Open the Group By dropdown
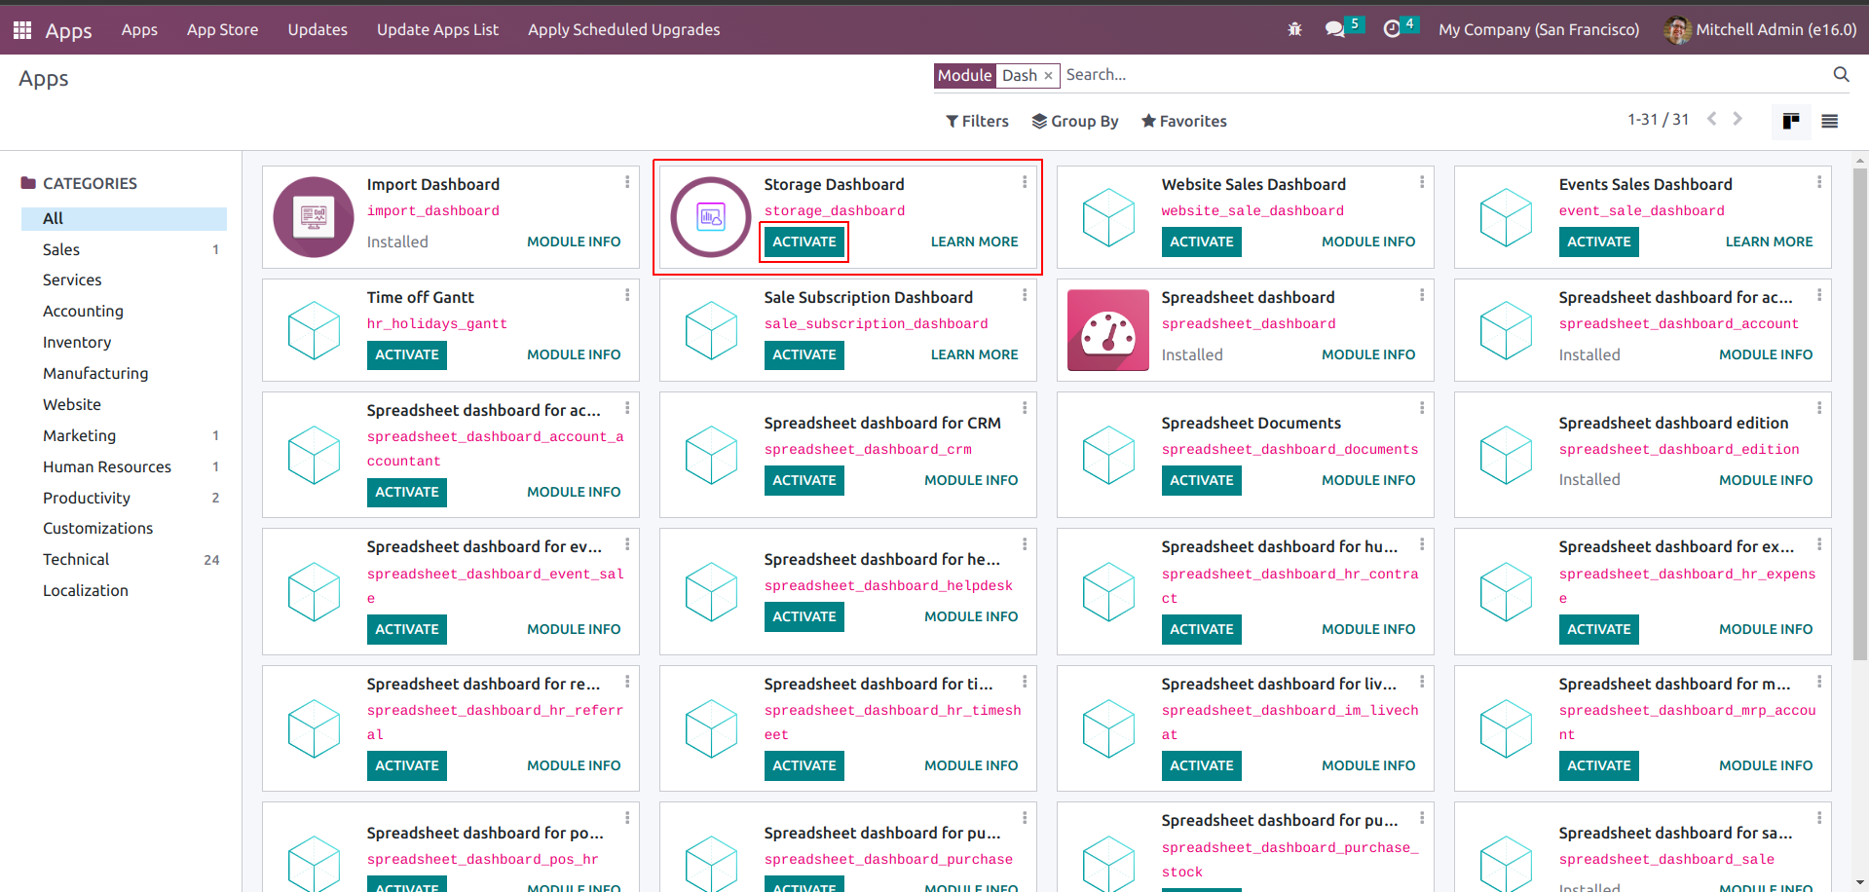Viewport: 1869px width, 892px height. (x=1074, y=122)
